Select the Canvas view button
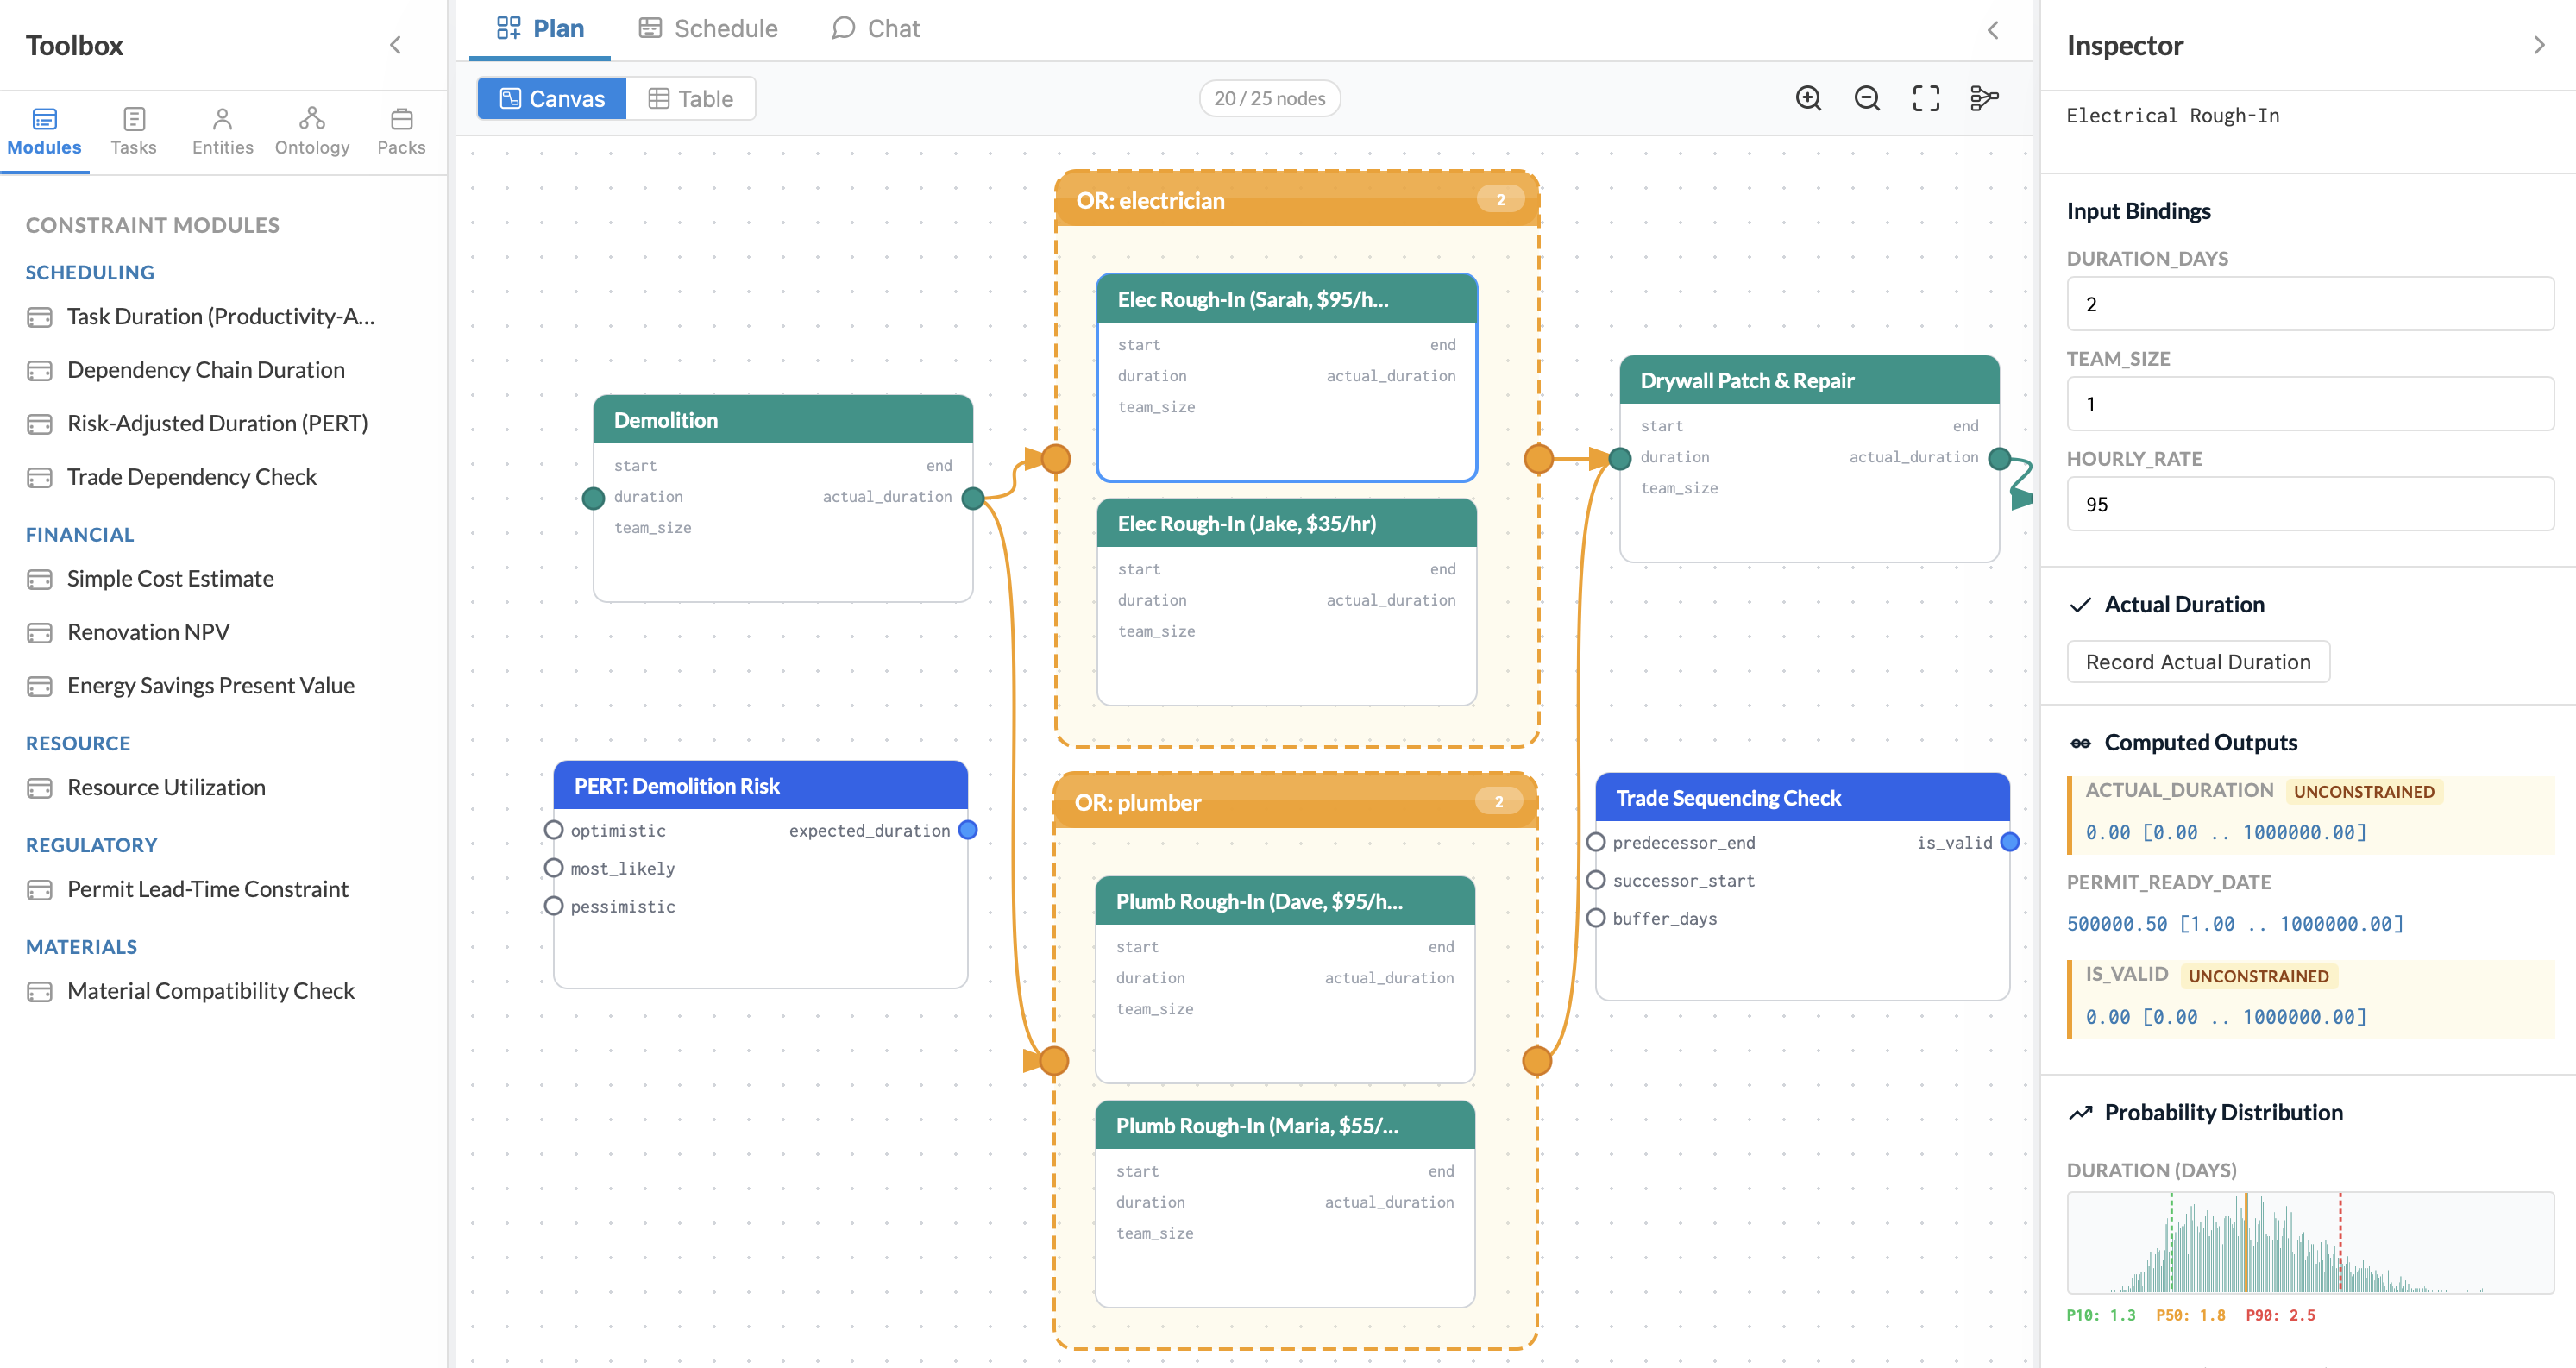The width and height of the screenshot is (2576, 1368). (x=551, y=98)
